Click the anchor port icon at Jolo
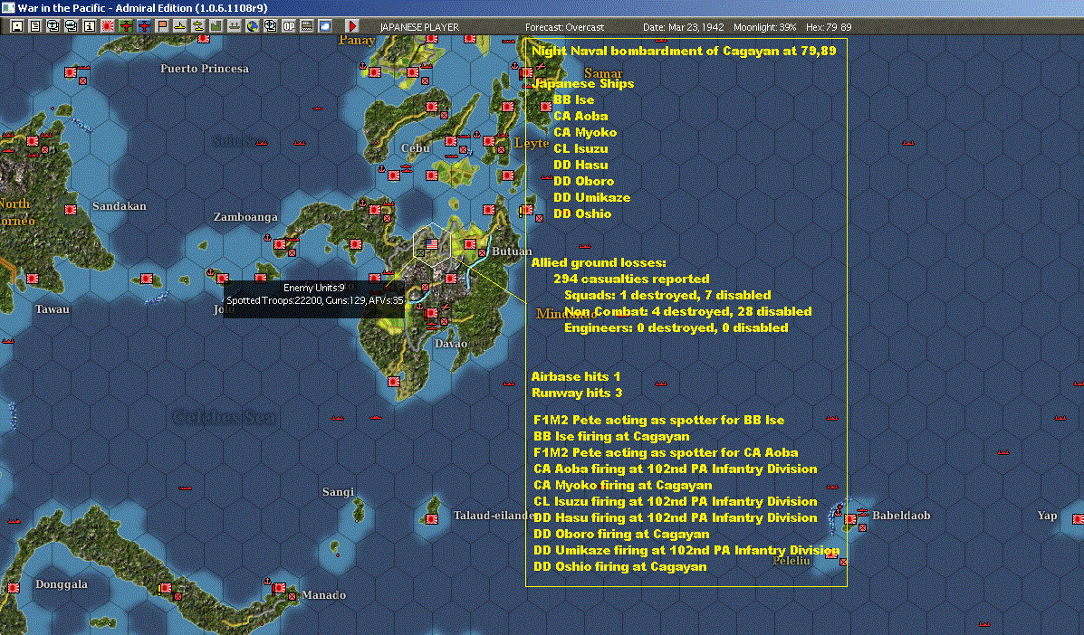The height and width of the screenshot is (635, 1084). pos(210,272)
